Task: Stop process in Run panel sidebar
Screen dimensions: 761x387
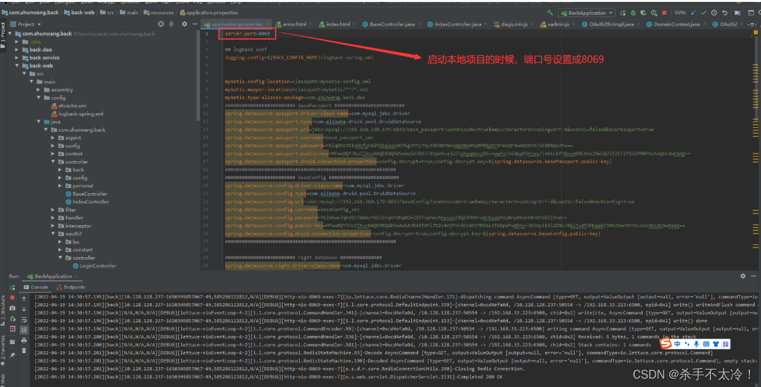Action: coord(12,297)
